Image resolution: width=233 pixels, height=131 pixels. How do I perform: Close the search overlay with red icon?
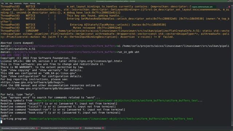[x=229, y=7]
